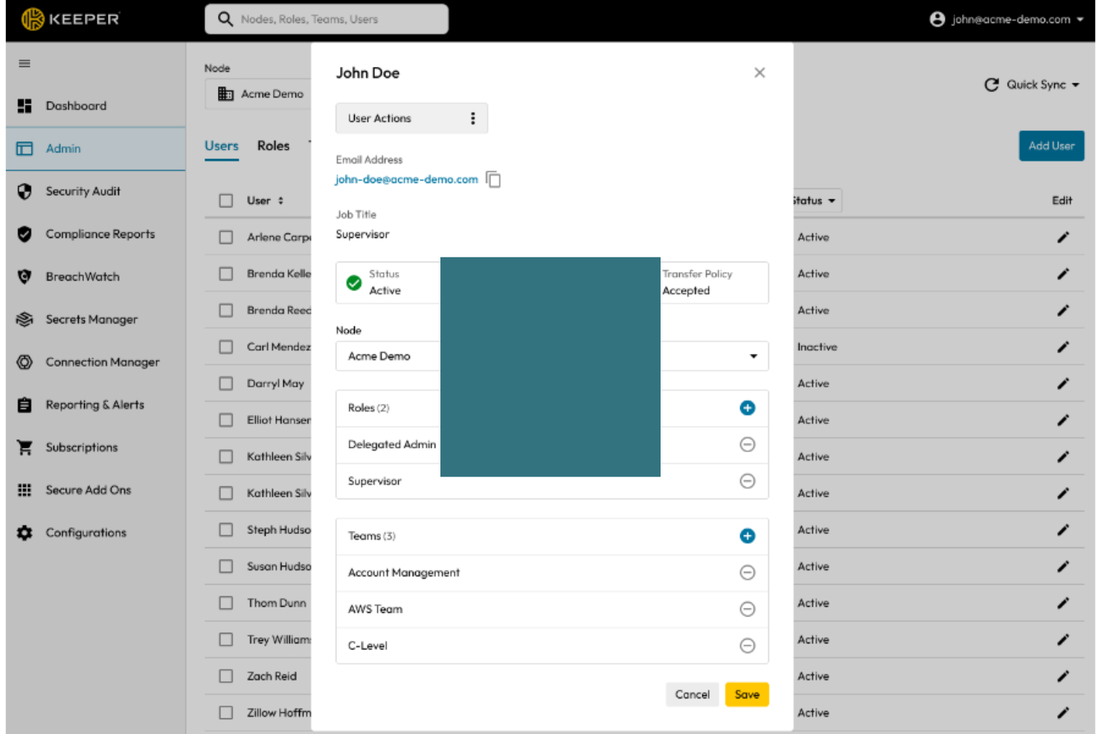
Task: Open Connection Manager from the sidebar
Action: coord(103,362)
